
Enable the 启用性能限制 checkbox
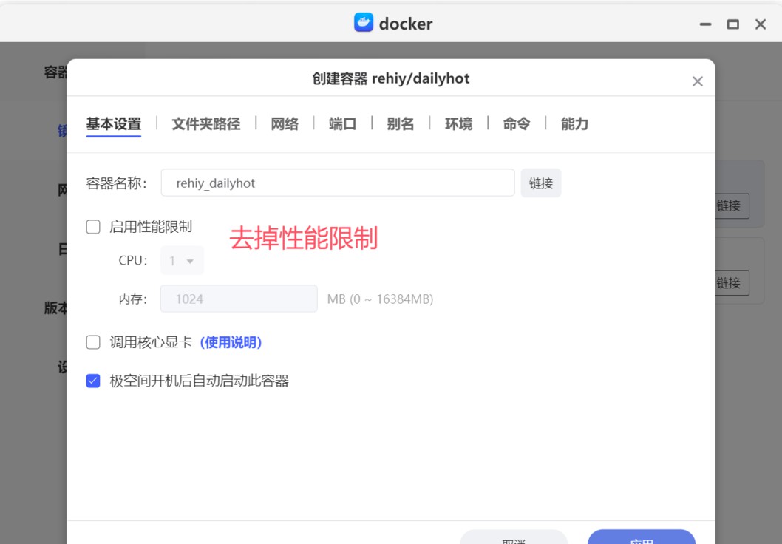pos(93,227)
